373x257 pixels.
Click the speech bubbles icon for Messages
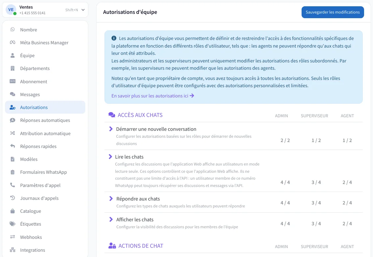[x=13, y=94]
